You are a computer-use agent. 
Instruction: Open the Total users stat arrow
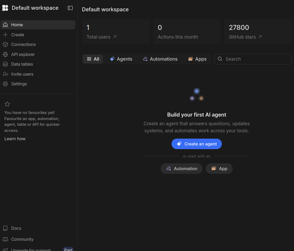(115, 37)
